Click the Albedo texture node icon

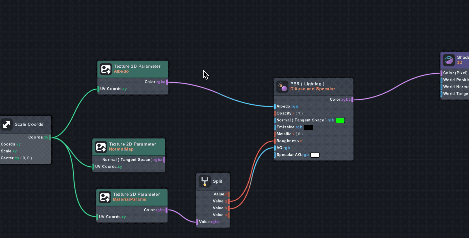pyautogui.click(x=106, y=69)
